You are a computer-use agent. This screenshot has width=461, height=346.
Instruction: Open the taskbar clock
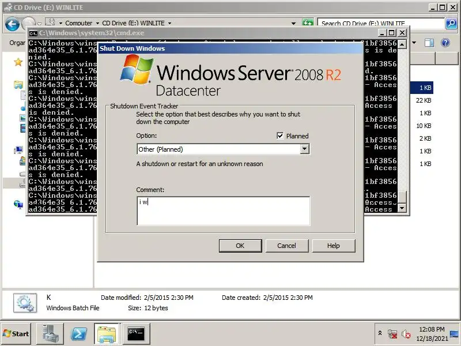pyautogui.click(x=432, y=334)
